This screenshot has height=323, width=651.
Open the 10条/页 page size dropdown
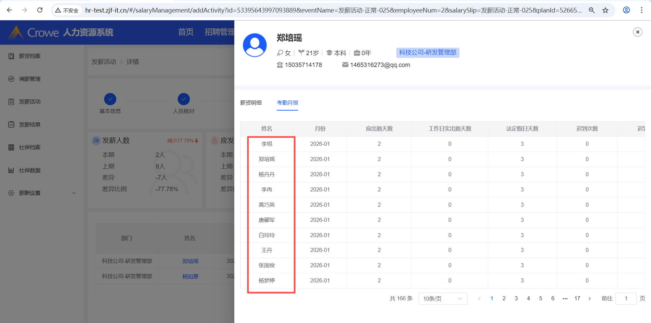pos(442,299)
